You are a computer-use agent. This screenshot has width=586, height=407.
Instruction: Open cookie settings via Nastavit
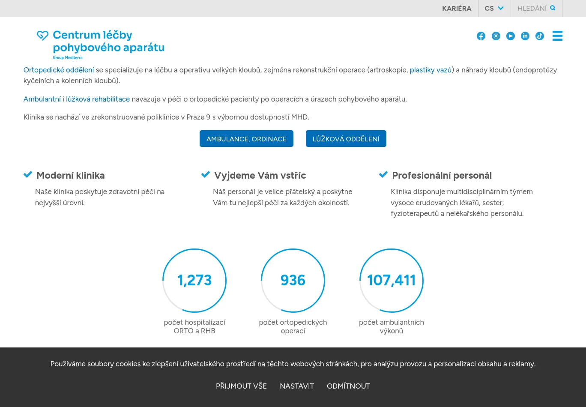297,386
